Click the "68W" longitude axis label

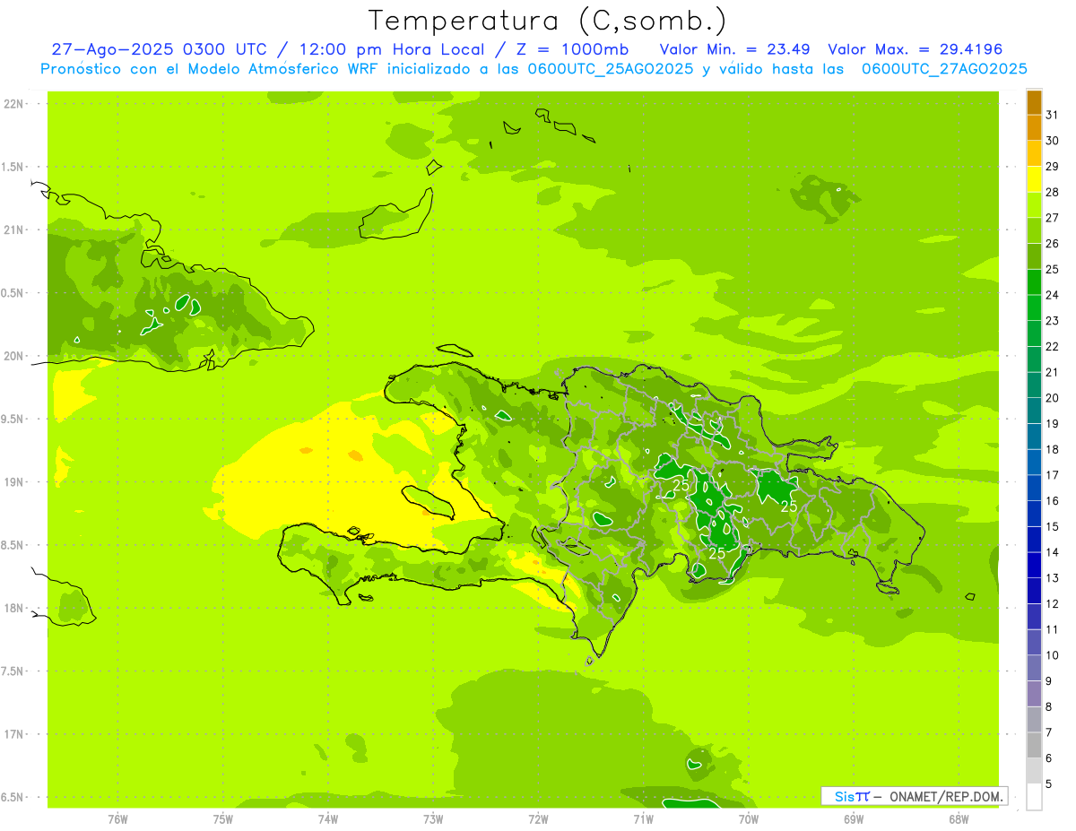[959, 818]
